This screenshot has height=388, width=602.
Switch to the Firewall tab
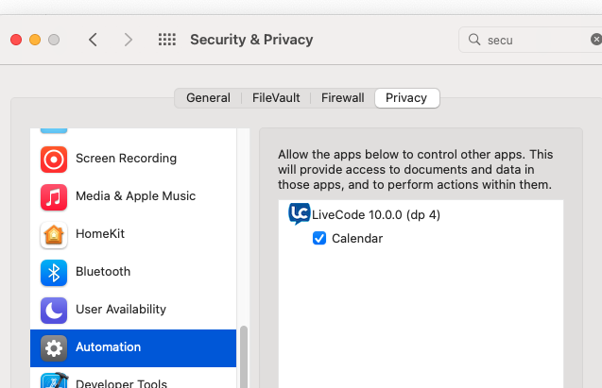click(x=342, y=97)
